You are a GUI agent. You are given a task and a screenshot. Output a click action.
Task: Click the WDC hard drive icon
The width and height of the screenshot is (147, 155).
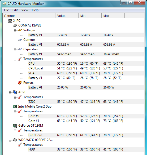(x=15, y=140)
